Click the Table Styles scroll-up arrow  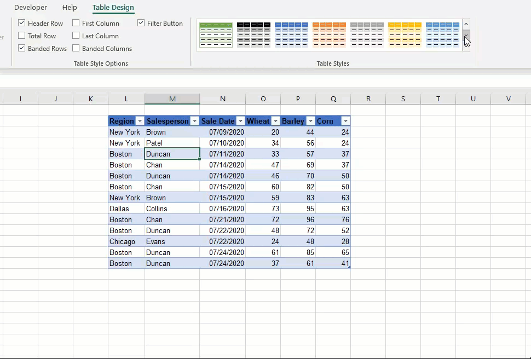[466, 24]
